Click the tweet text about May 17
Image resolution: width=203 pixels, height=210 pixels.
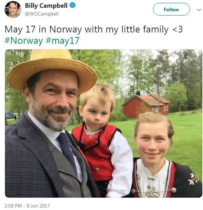coord(94,29)
